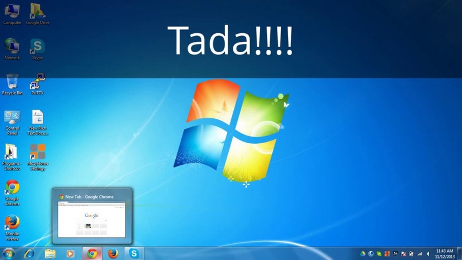Open the volume speaker tray icon
The height and width of the screenshot is (260, 462).
pyautogui.click(x=428, y=254)
